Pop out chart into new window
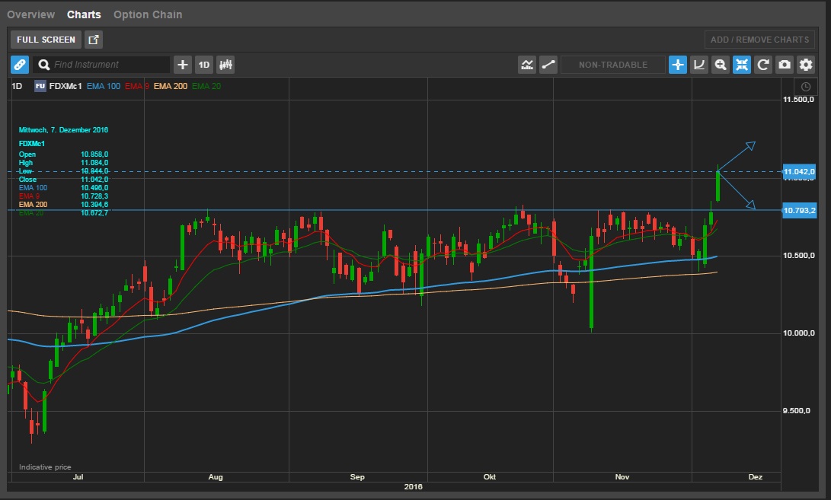The height and width of the screenshot is (500, 831). (94, 40)
